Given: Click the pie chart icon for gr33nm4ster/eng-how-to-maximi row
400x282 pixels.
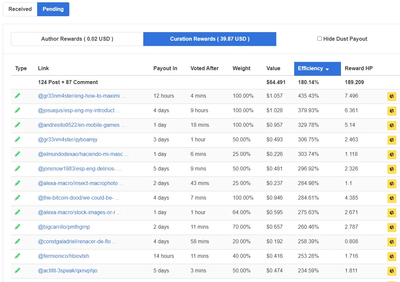Looking at the screenshot, I should point(392,96).
